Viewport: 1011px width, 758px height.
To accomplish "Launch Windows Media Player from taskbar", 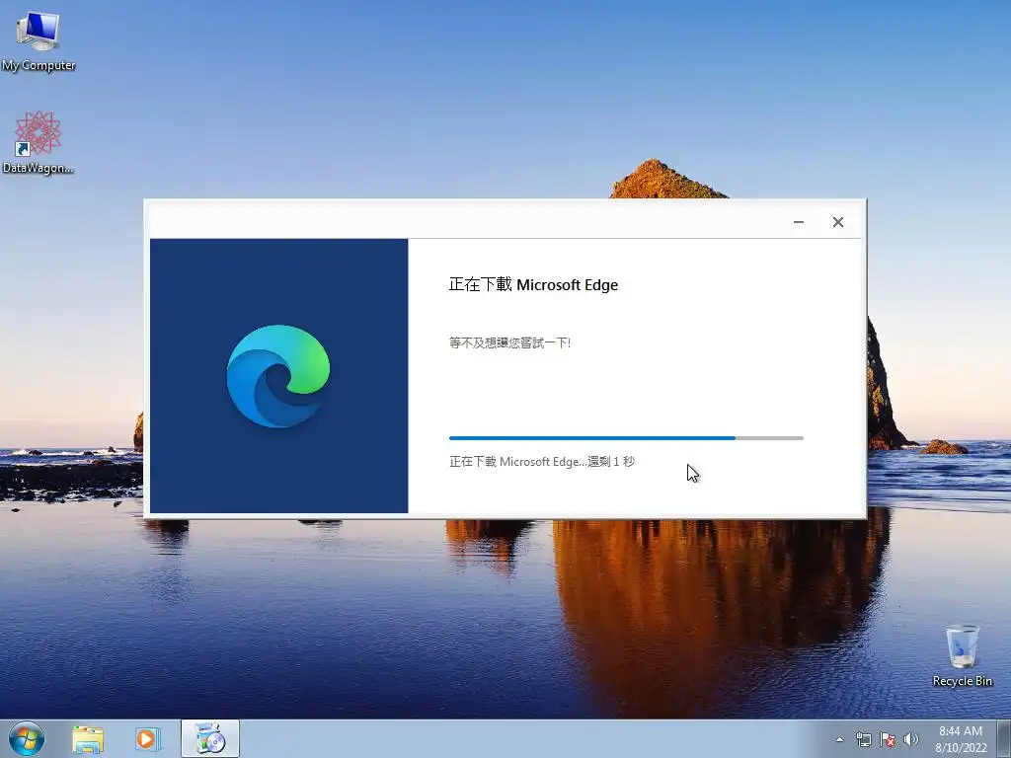I will coord(147,739).
